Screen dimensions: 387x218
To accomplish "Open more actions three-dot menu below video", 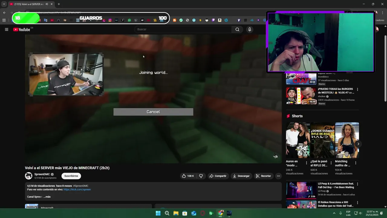I will [278, 176].
